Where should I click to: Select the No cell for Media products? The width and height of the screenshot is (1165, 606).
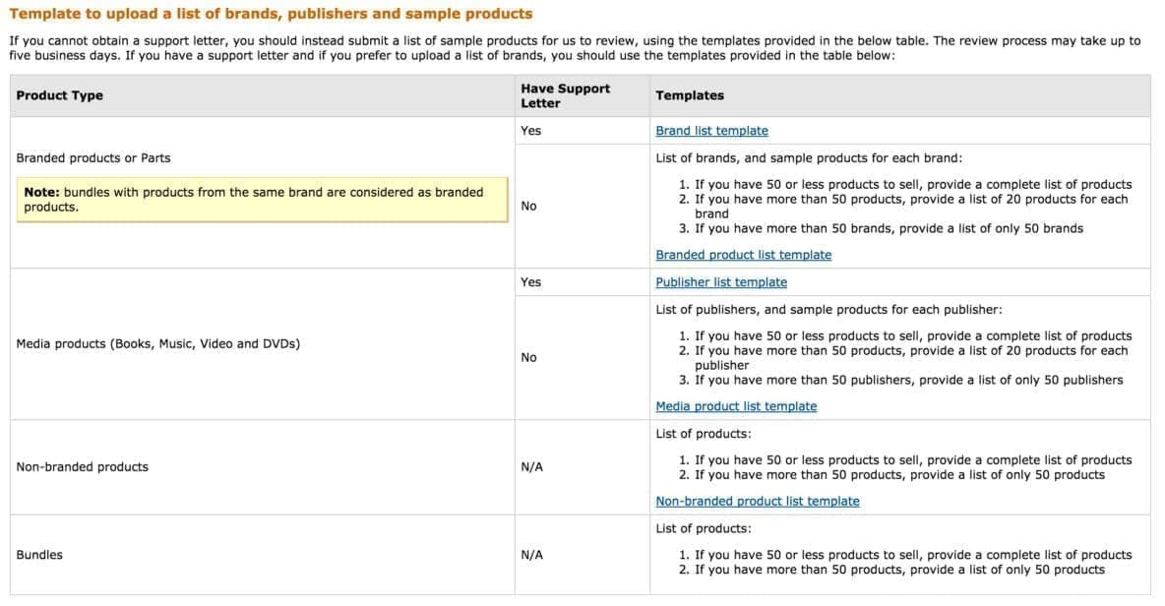tap(529, 357)
